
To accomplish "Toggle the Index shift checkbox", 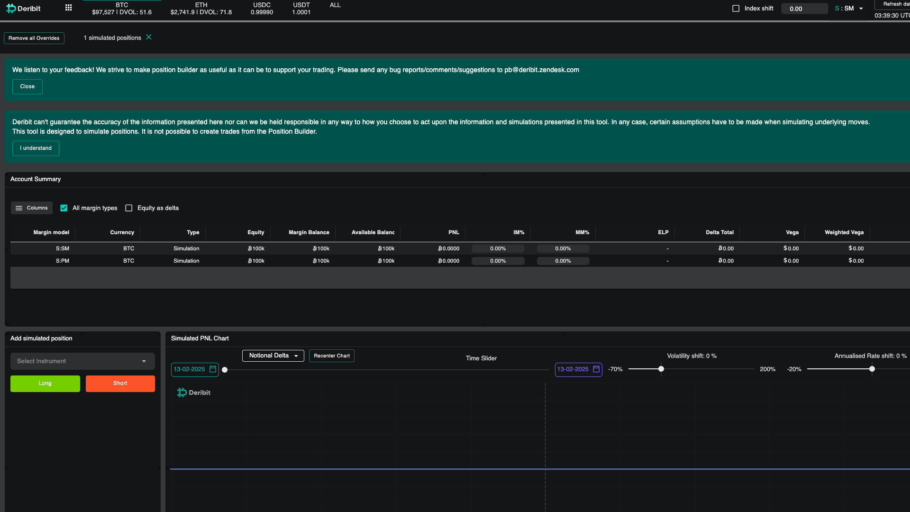I will point(736,9).
